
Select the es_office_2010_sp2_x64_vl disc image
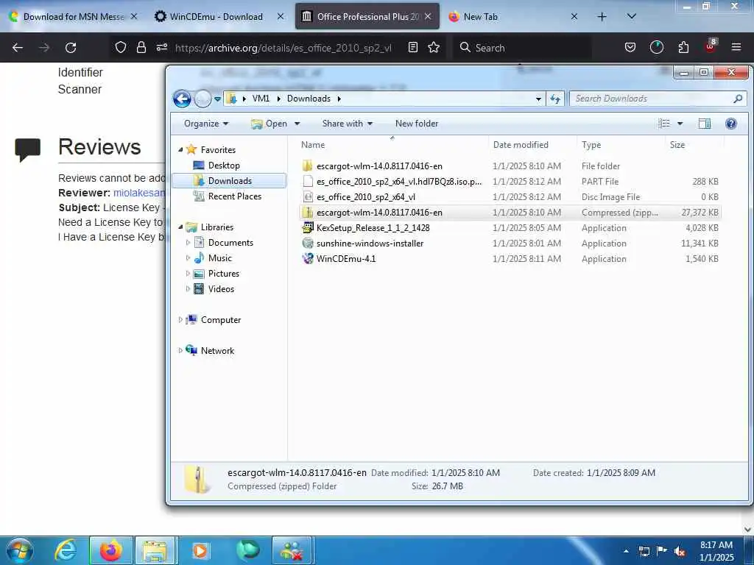(365, 197)
